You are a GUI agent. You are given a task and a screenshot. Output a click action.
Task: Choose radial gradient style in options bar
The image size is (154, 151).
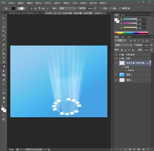click(35, 8)
